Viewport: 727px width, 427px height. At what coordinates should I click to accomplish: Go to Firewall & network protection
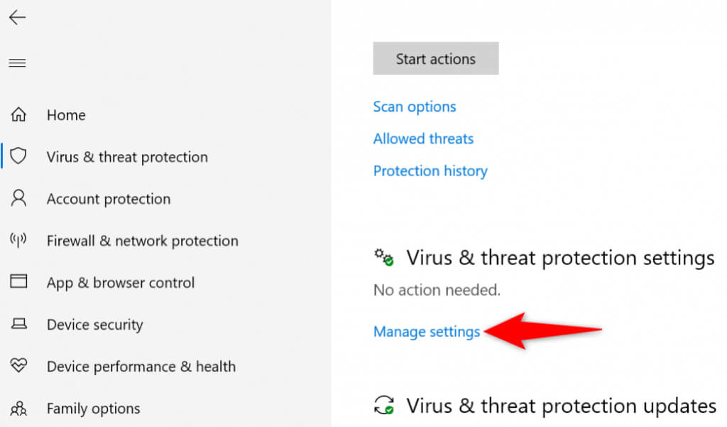[x=143, y=241]
